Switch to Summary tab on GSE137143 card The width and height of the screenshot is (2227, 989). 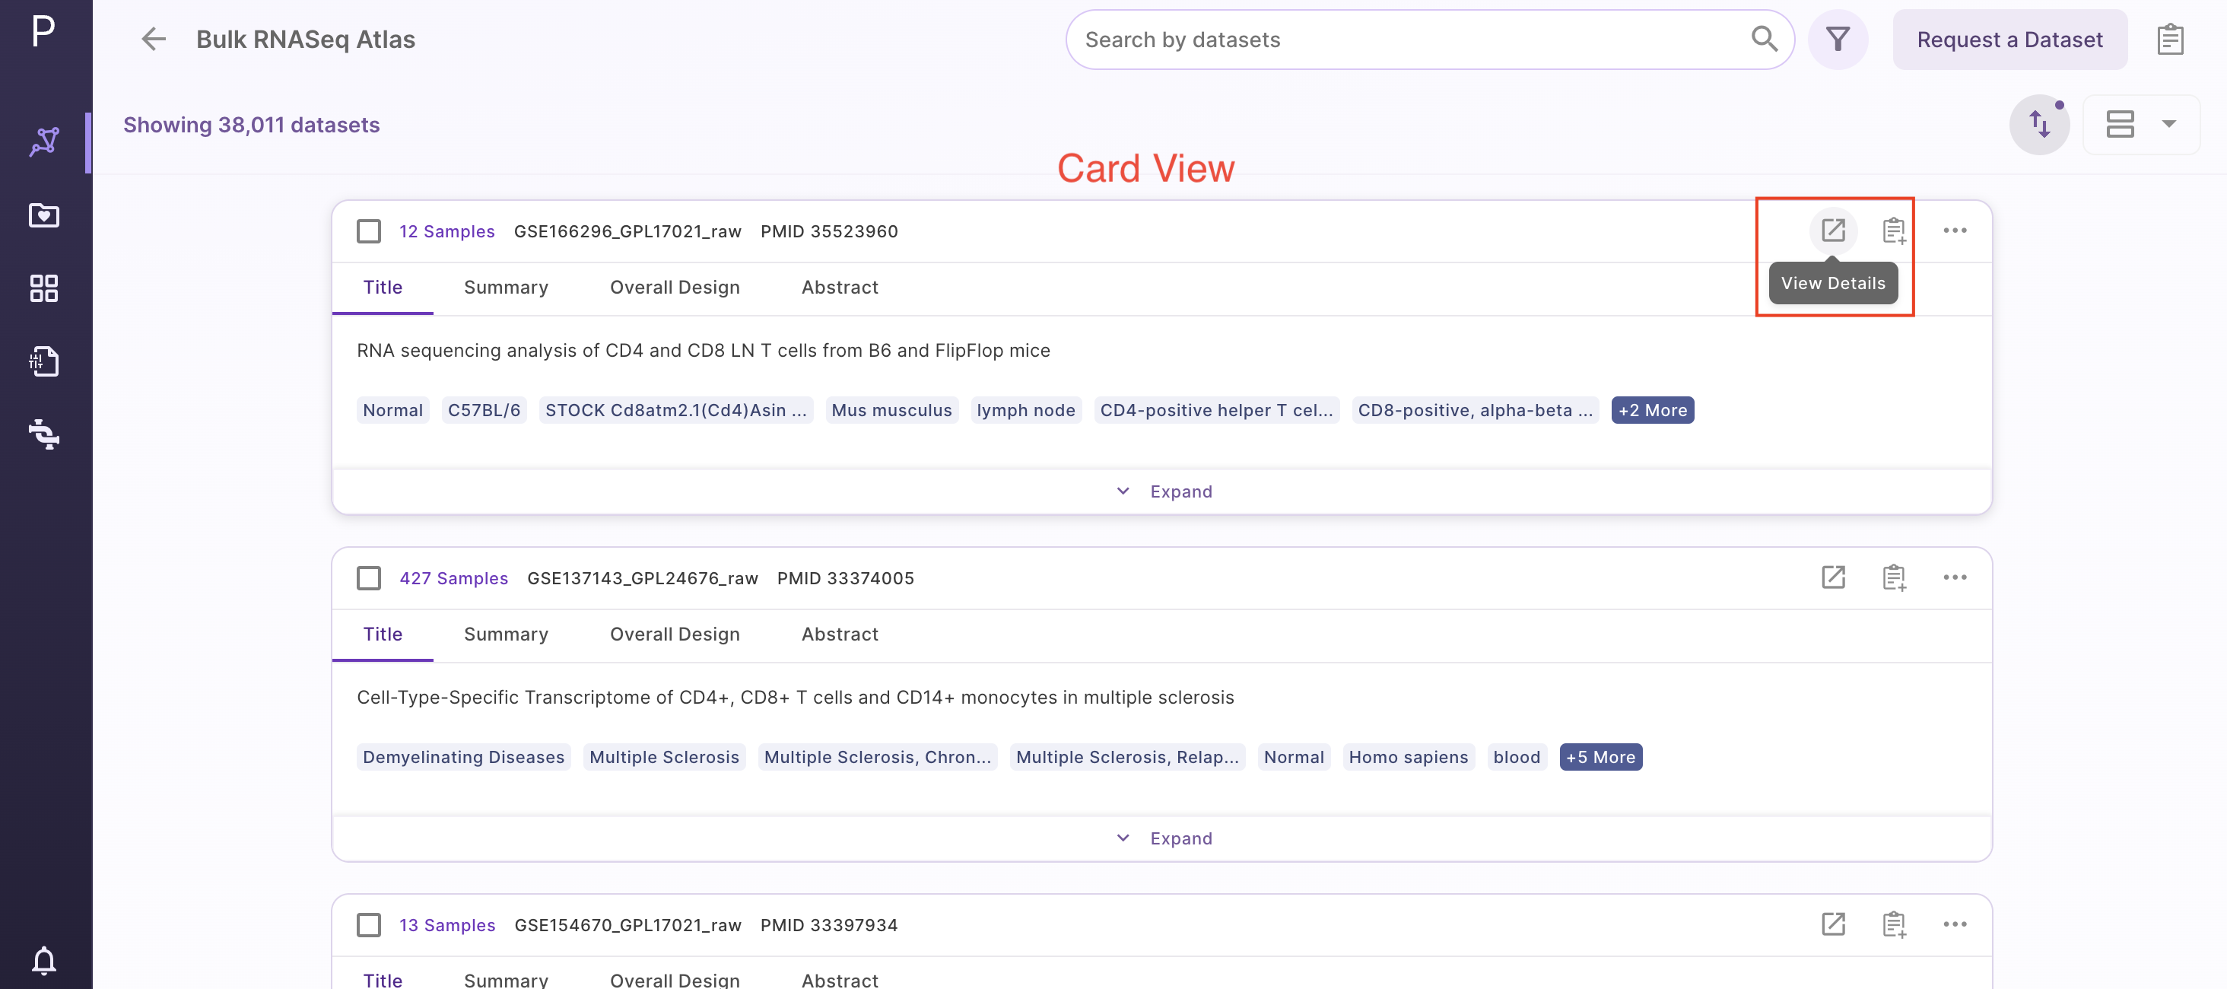[x=506, y=634]
